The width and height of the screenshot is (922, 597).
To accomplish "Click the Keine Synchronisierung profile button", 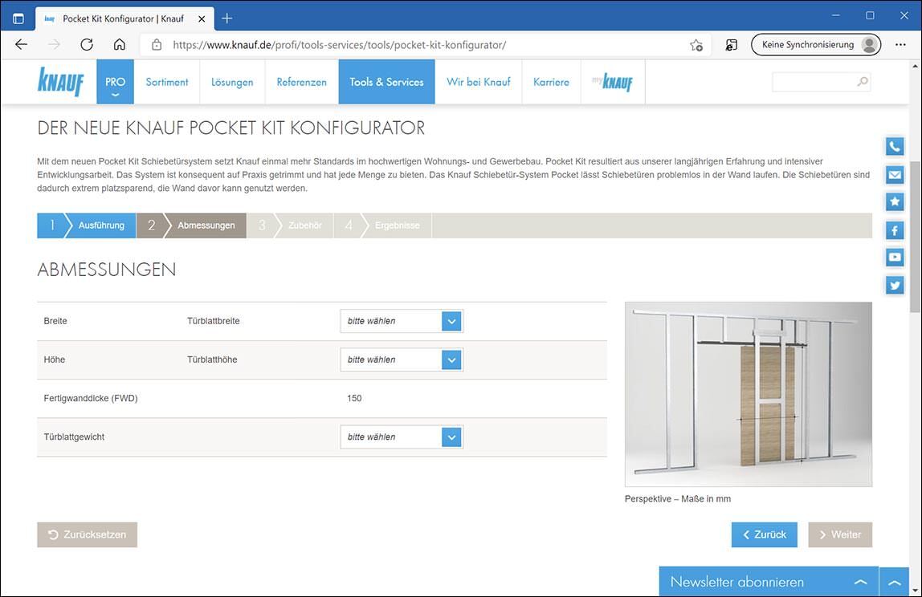I will click(x=816, y=45).
